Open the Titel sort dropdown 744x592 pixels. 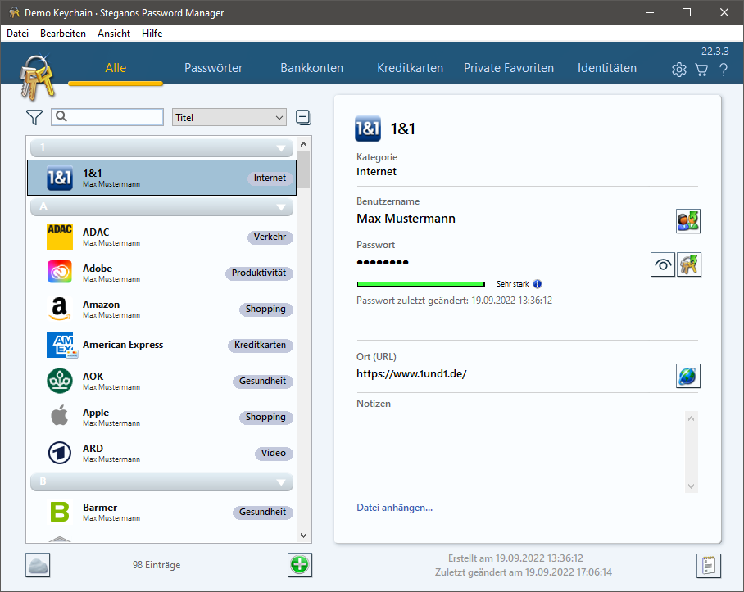click(229, 118)
